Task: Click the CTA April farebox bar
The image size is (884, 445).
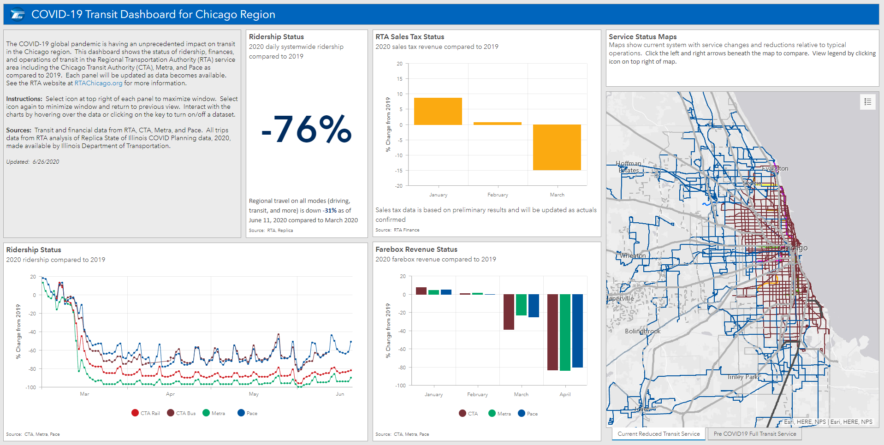Action: point(552,332)
